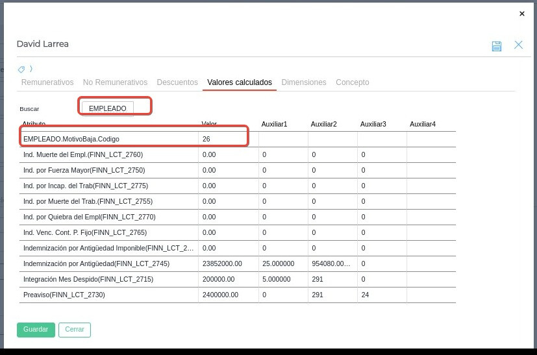Switch to the Concepto tab
This screenshot has height=355, width=537.
pyautogui.click(x=352, y=82)
